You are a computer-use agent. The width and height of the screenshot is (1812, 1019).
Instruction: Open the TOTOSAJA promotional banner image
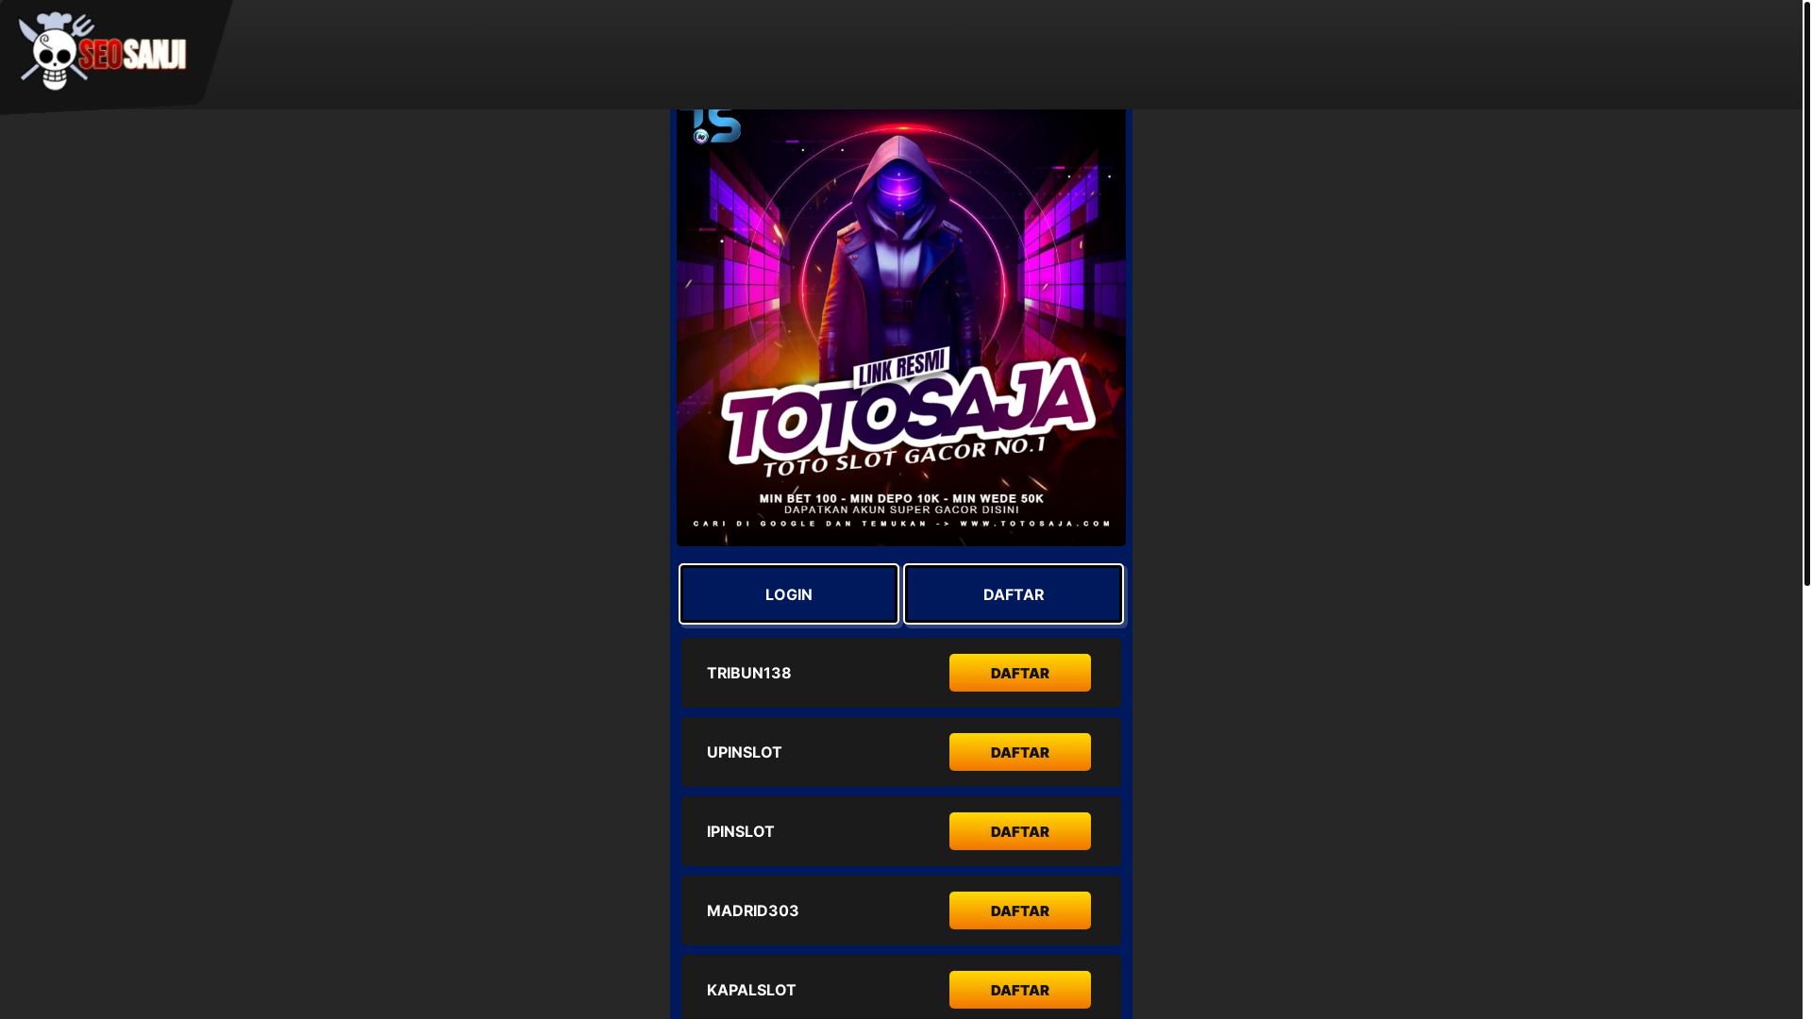901,327
